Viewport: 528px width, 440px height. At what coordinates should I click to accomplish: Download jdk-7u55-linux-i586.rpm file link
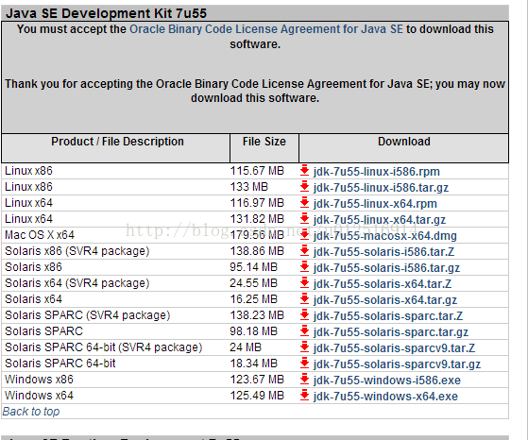click(x=377, y=172)
